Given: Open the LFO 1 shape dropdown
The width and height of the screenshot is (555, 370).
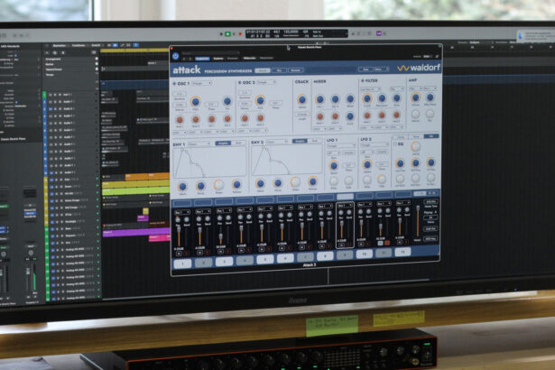Looking at the screenshot, I should [341, 146].
